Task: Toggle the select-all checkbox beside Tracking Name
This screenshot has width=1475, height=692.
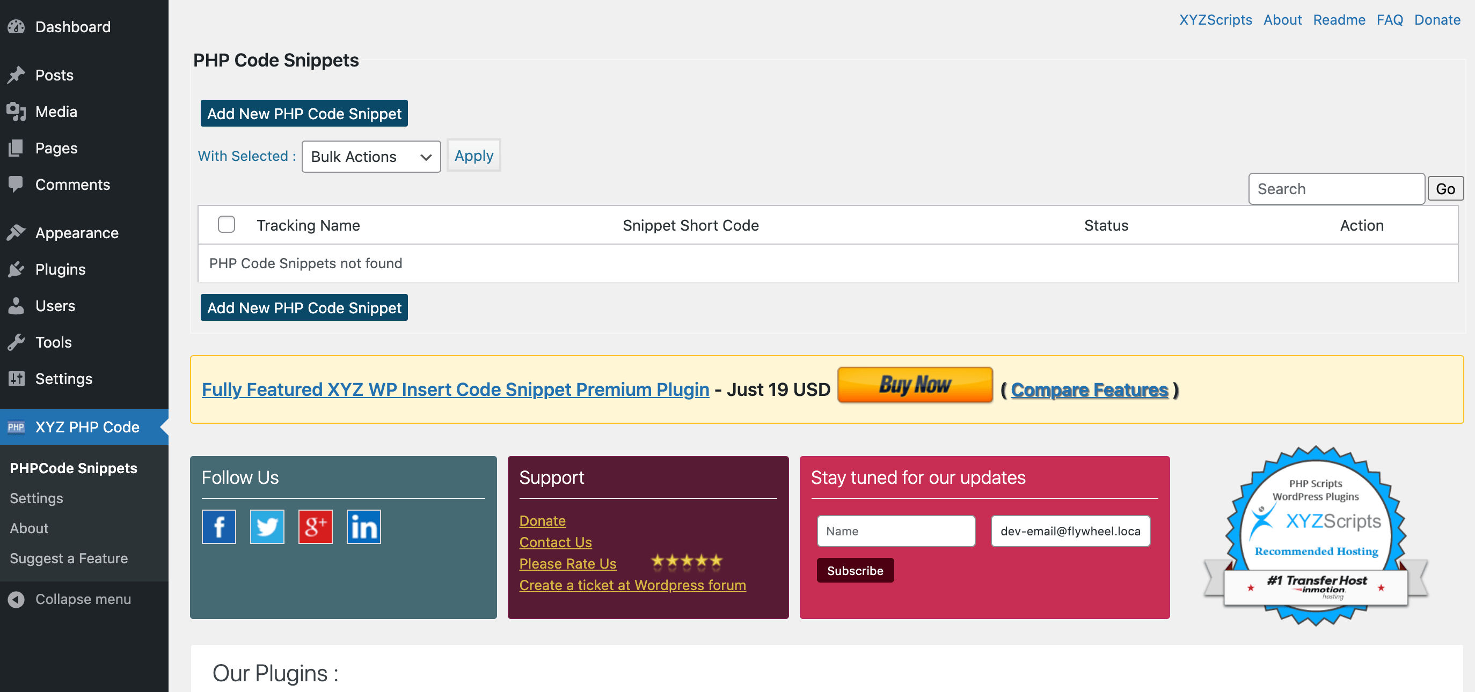Action: pos(226,224)
